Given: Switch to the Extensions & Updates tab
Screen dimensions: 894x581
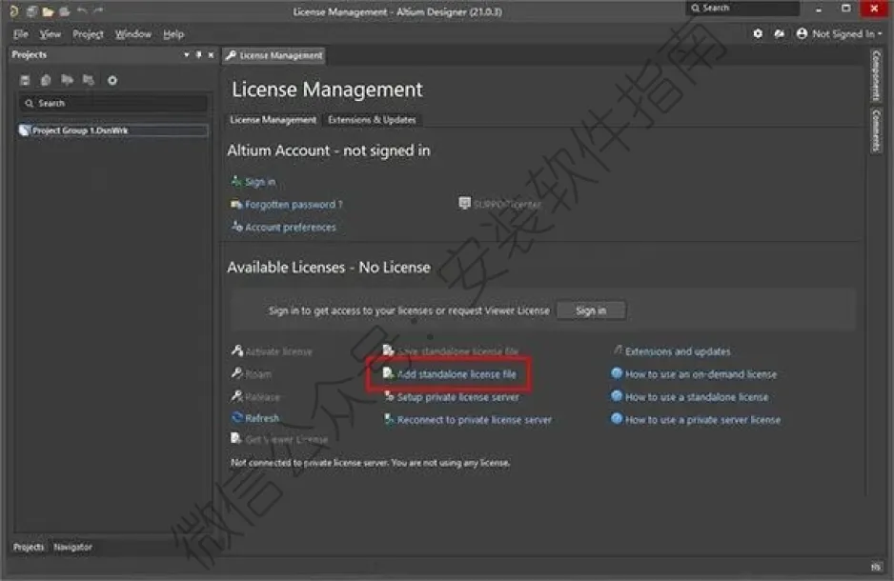Looking at the screenshot, I should [x=372, y=120].
